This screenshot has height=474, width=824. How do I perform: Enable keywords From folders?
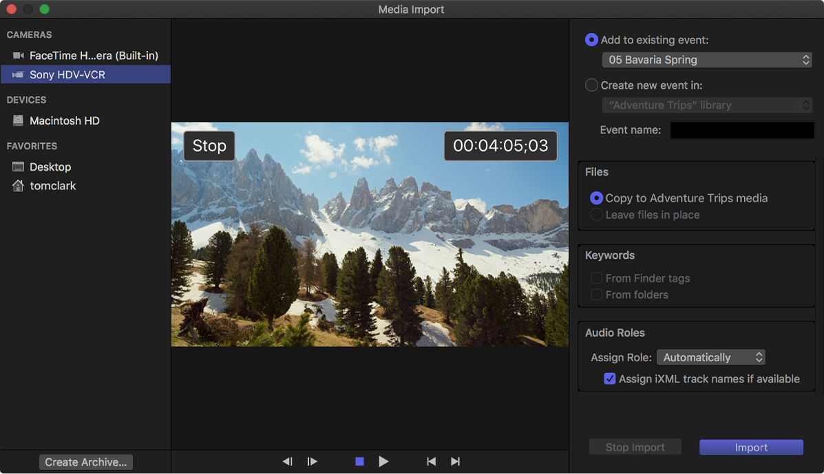point(595,294)
